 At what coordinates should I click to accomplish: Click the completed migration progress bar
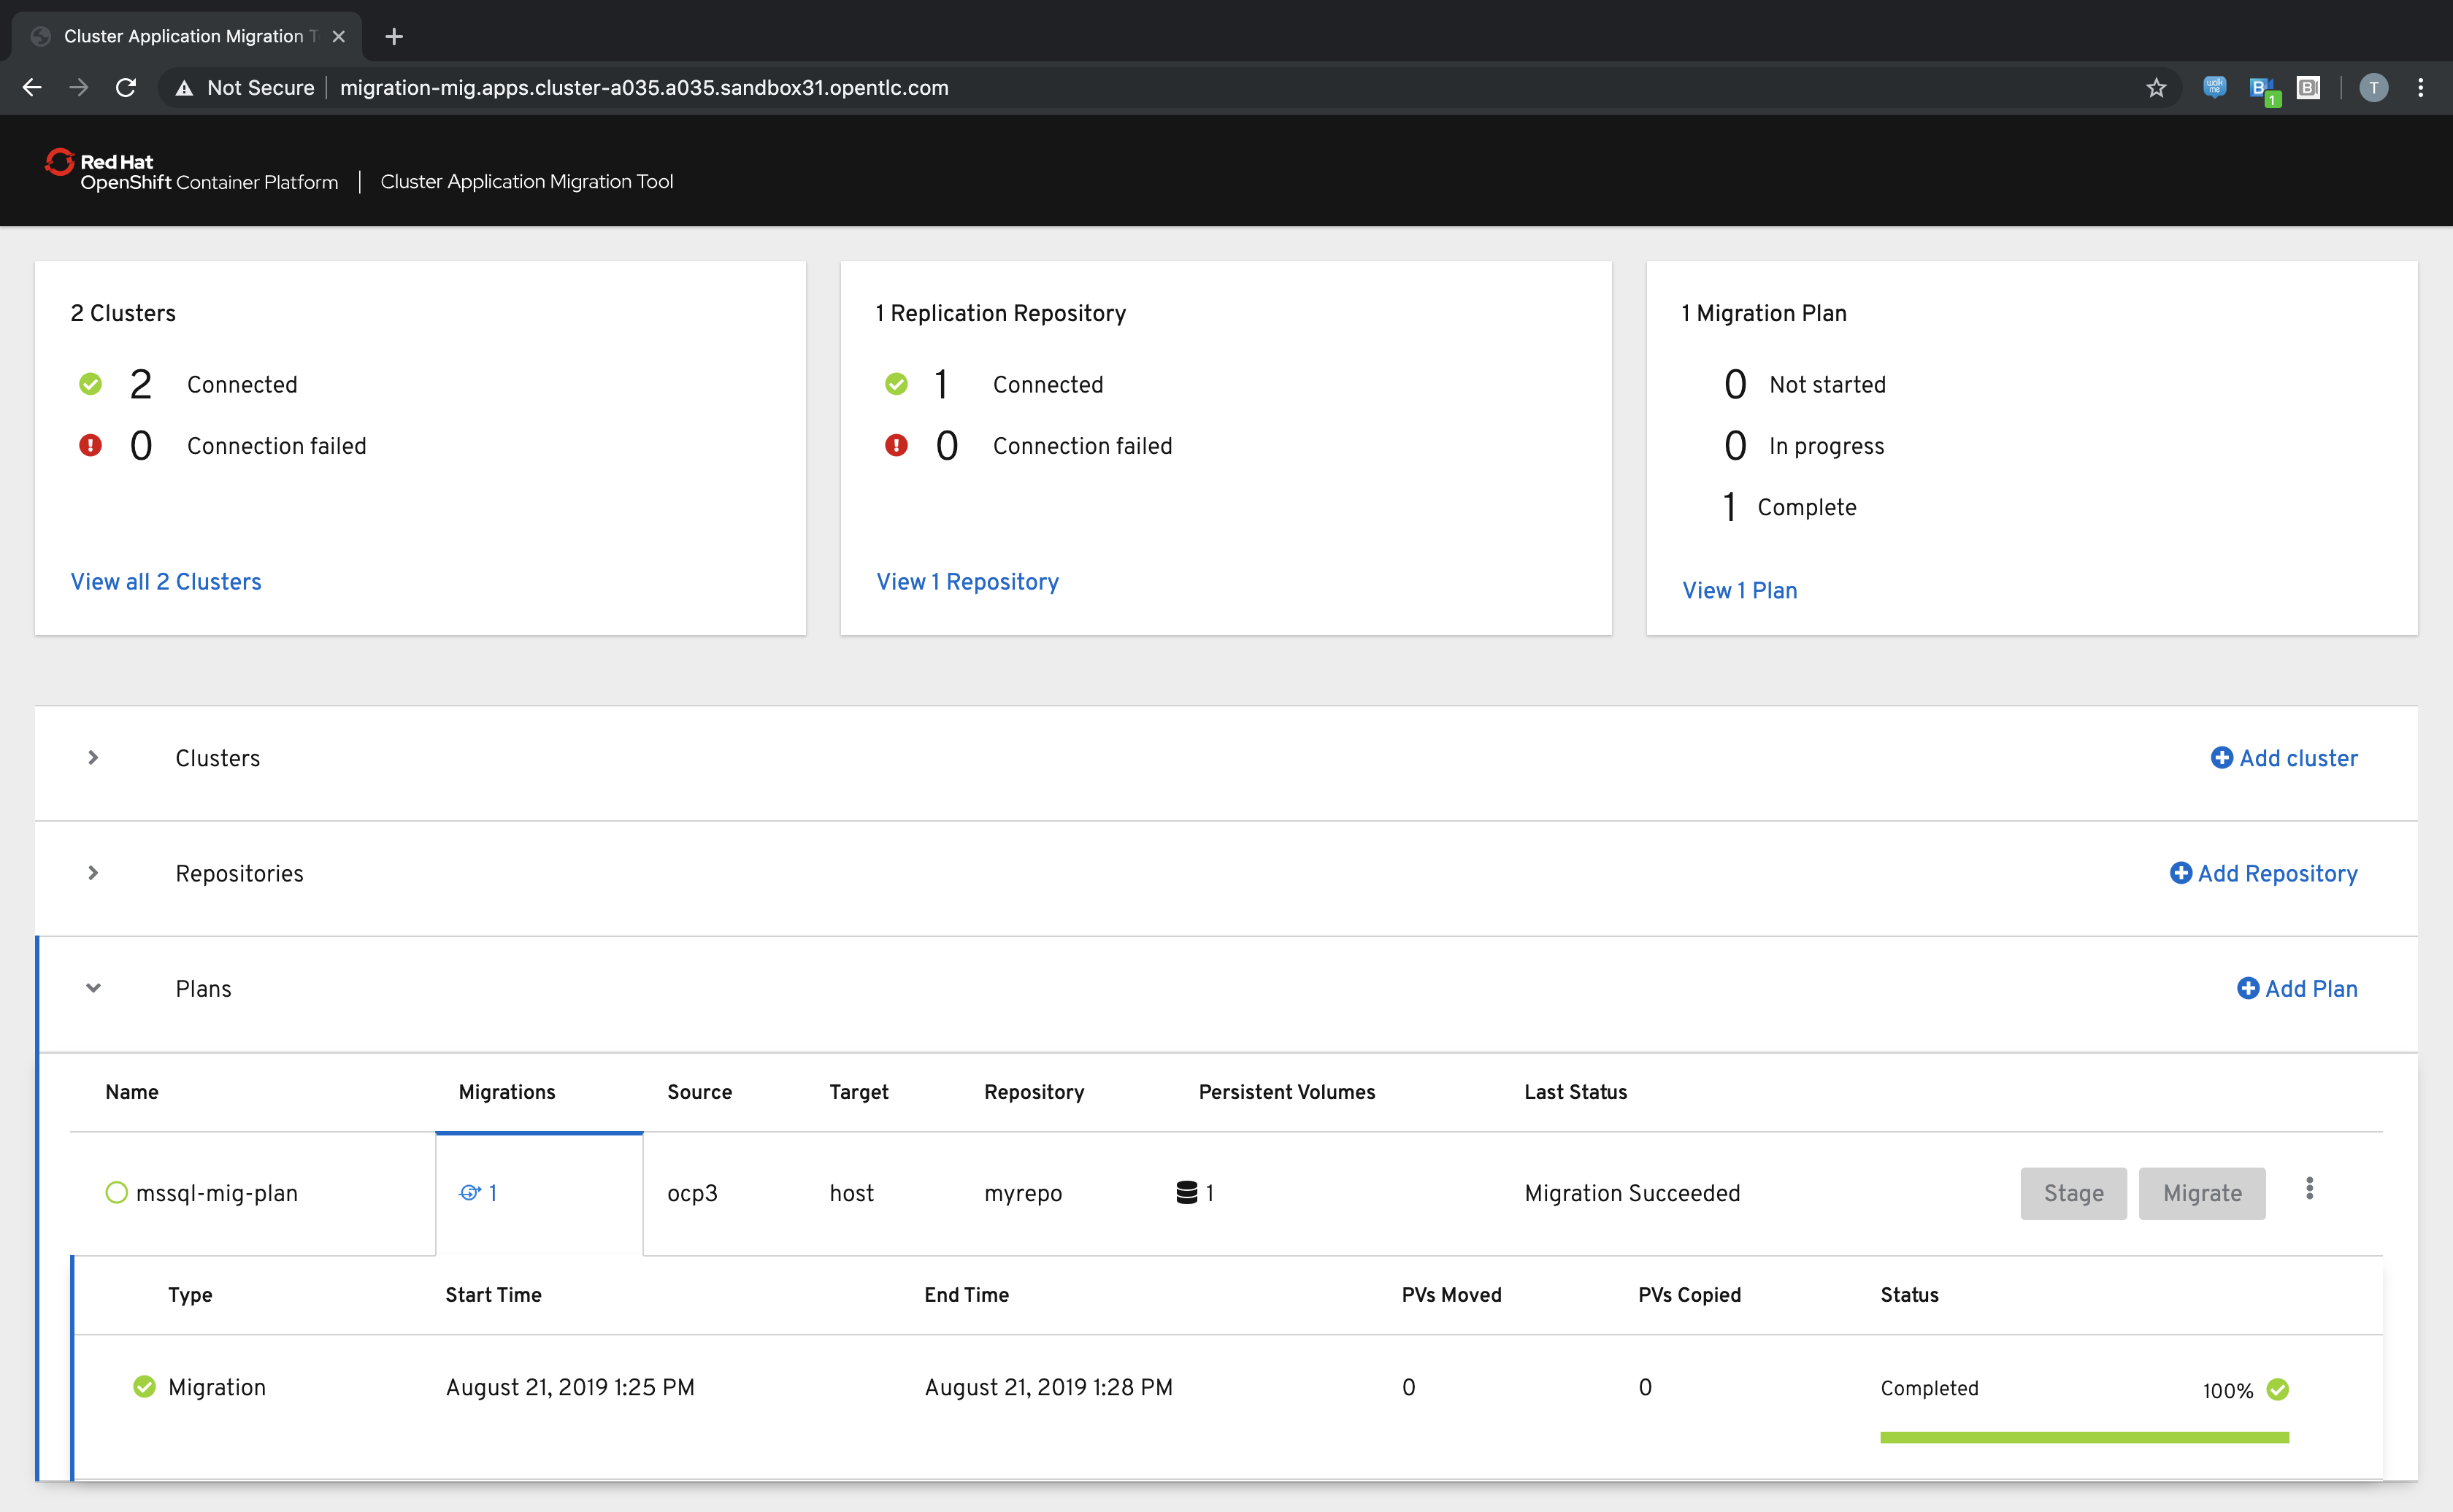click(2084, 1437)
